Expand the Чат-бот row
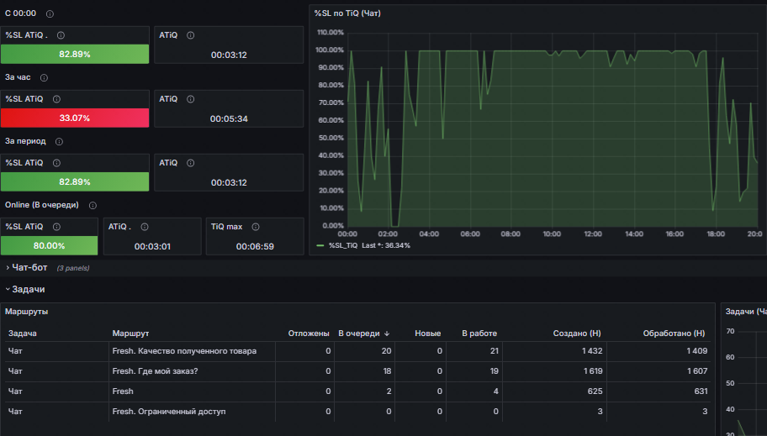Image resolution: width=767 pixels, height=436 pixels. [29, 267]
